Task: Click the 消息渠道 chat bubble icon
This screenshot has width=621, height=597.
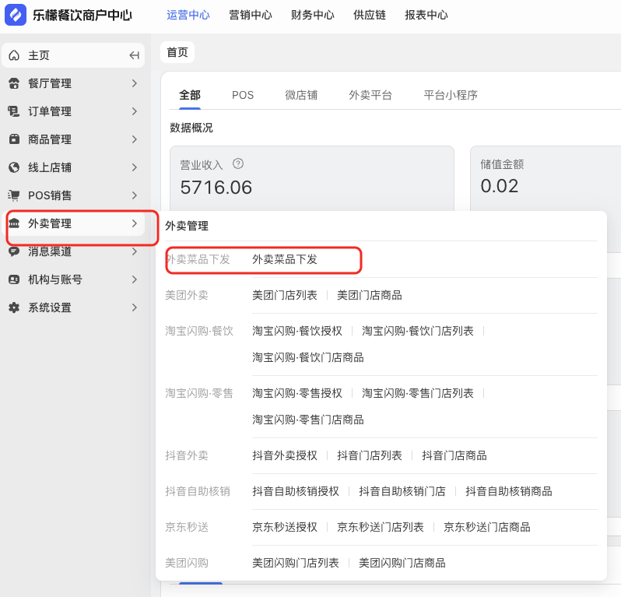Action: coord(14,251)
